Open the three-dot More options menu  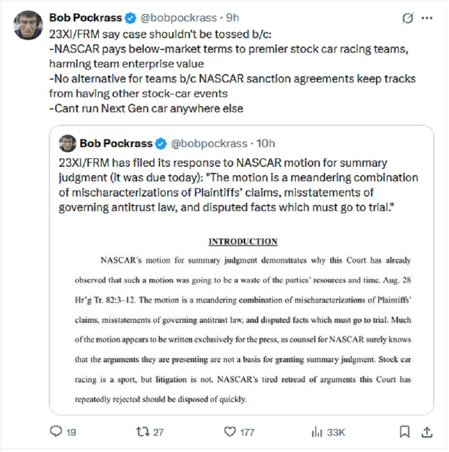pyautogui.click(x=428, y=19)
